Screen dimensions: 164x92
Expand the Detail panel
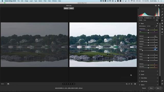click(140, 75)
